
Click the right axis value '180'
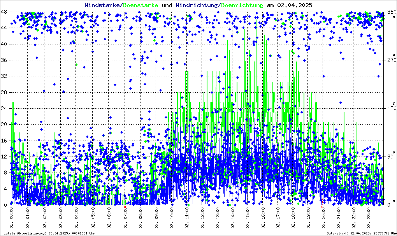click(x=392, y=108)
